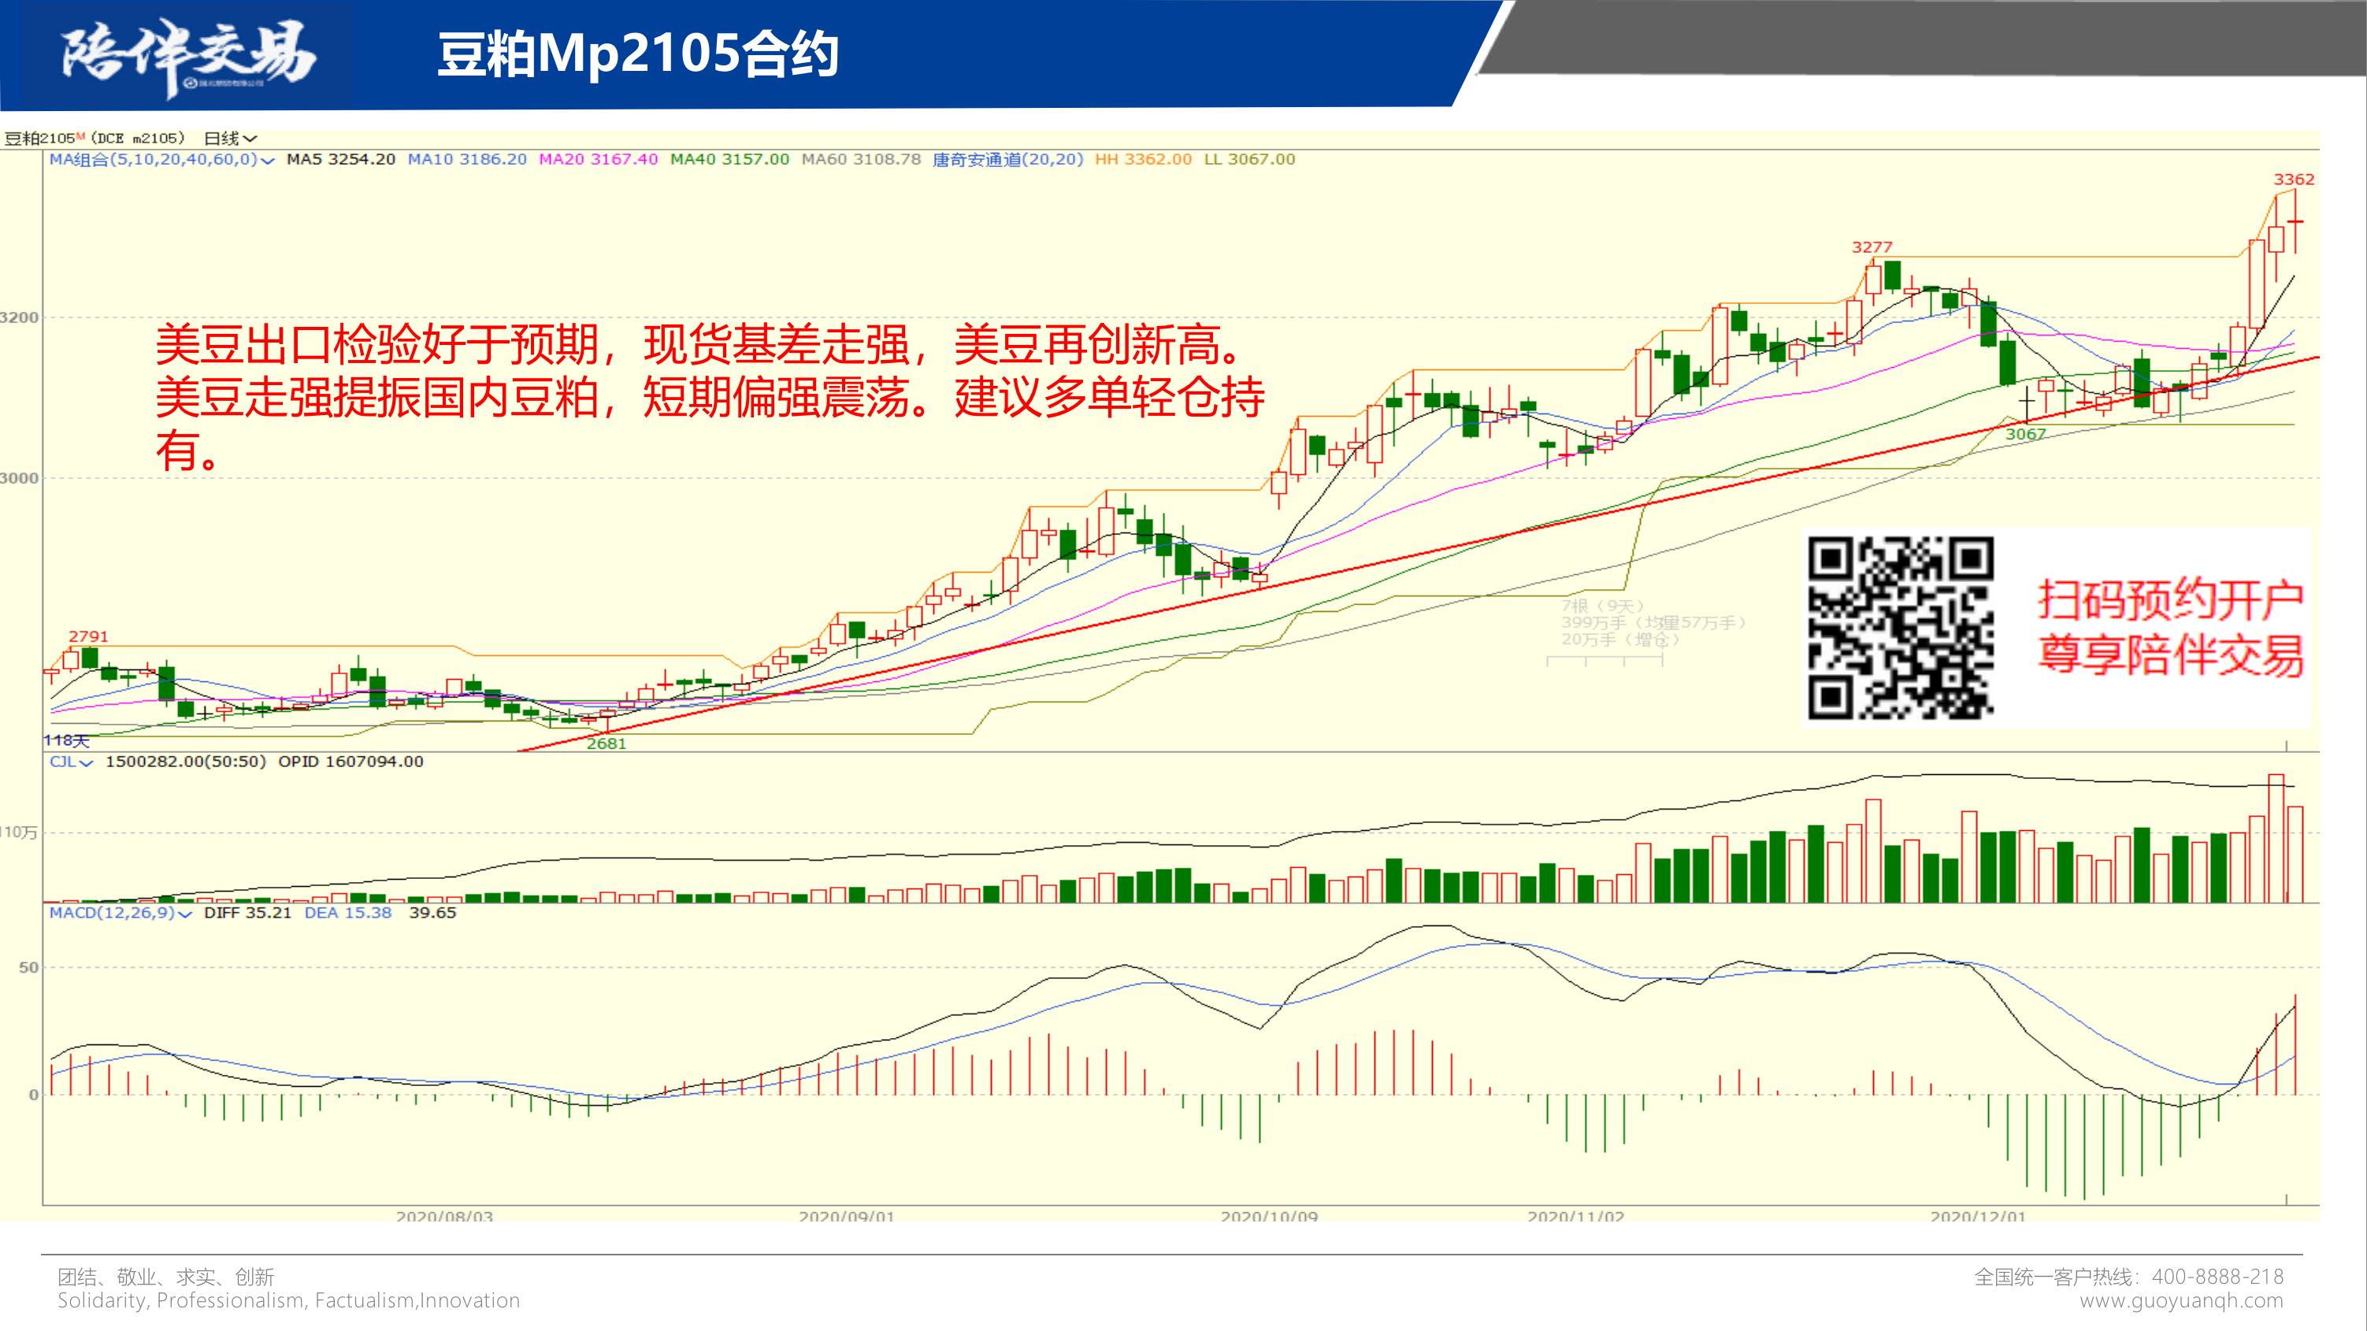
Task: Click the 豆粕2105 contract name label
Action: tap(40, 139)
